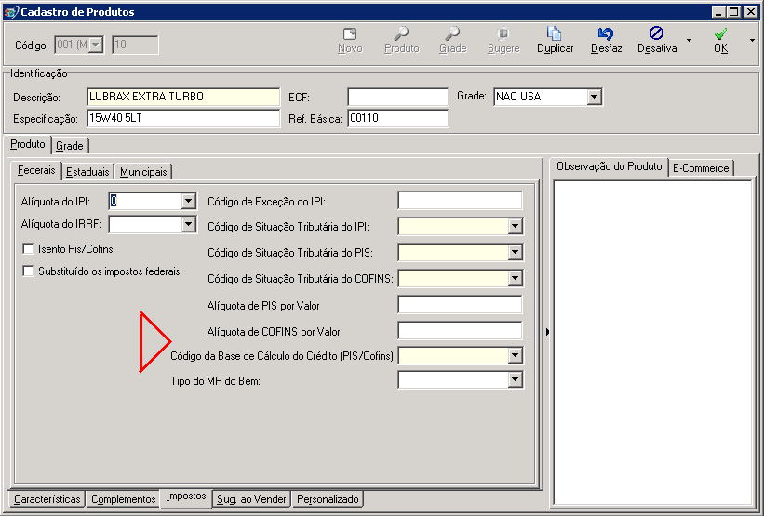Click the Grade magnifier toolbar icon
Viewport: 764px width, 516px height.
pyautogui.click(x=452, y=34)
